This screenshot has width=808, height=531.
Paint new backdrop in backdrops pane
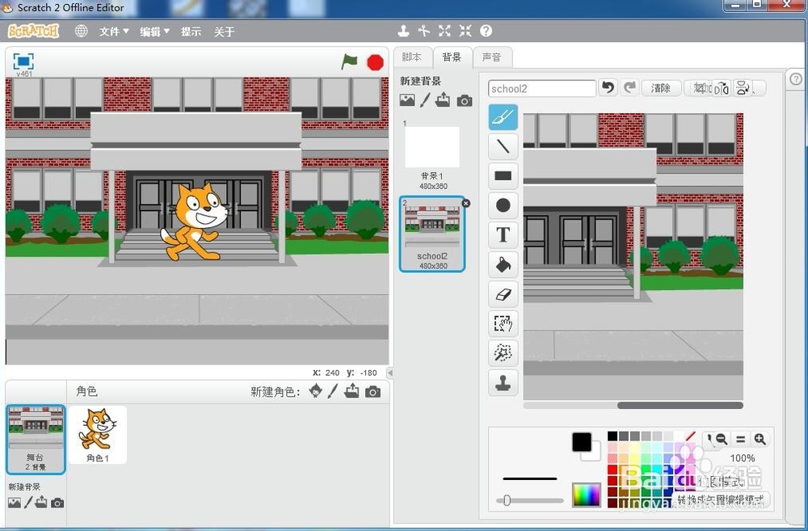(425, 100)
